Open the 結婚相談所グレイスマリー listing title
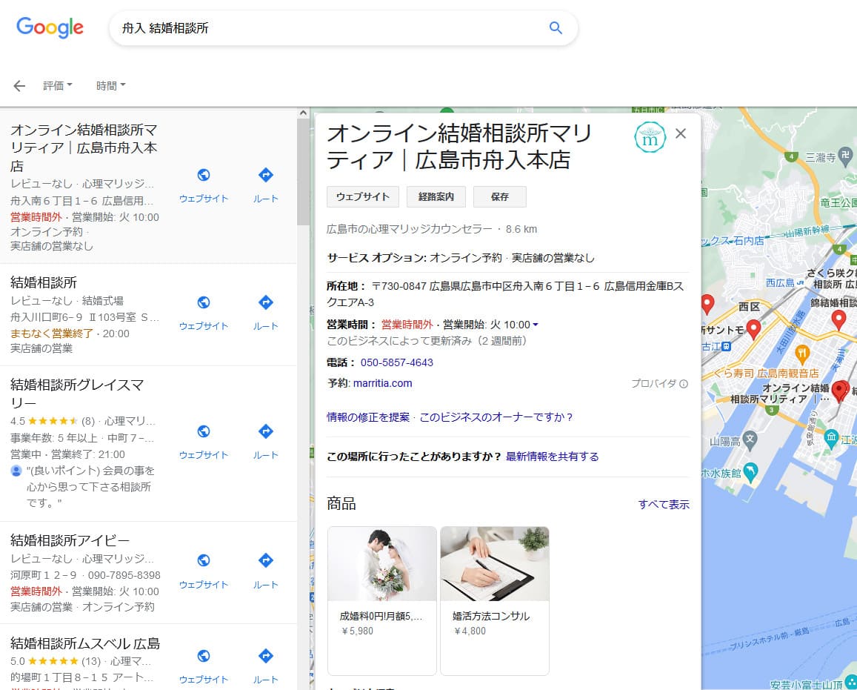Screen dimensions: 857x690 point(77,394)
